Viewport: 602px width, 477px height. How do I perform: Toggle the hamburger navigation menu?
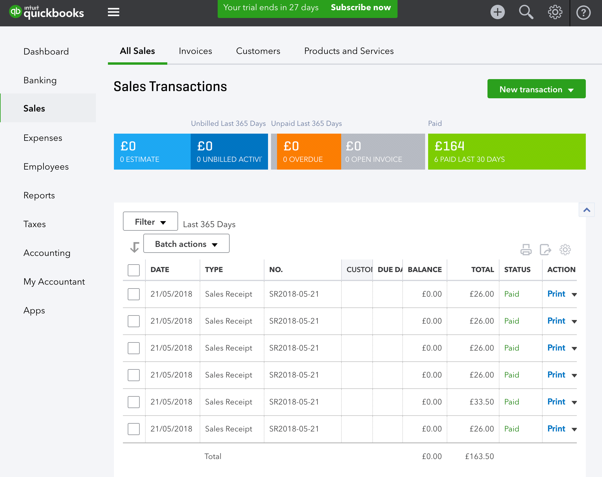(x=114, y=12)
